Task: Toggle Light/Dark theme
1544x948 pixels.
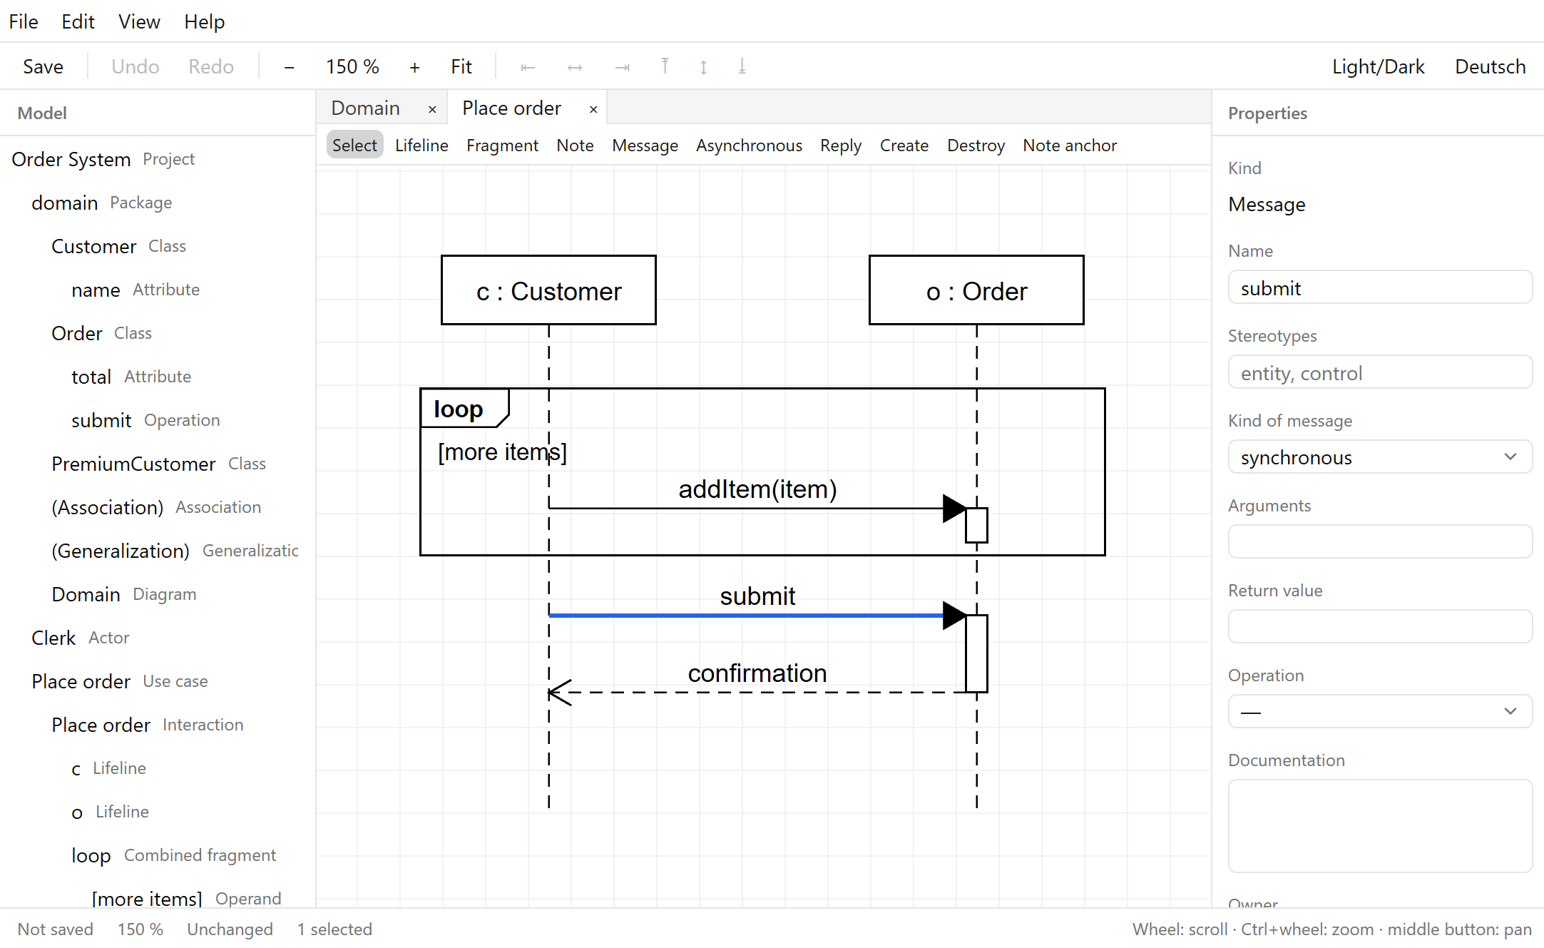Action: point(1378,66)
